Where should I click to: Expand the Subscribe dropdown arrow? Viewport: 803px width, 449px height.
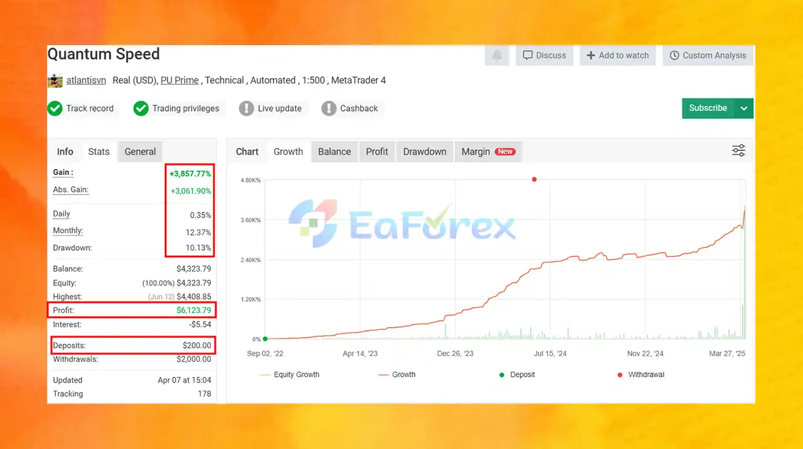click(x=744, y=108)
